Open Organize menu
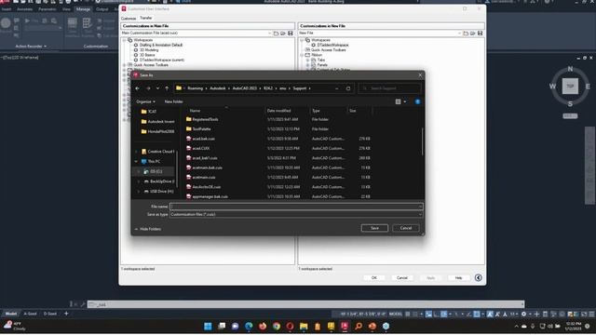The height and width of the screenshot is (335, 596). pyautogui.click(x=145, y=101)
